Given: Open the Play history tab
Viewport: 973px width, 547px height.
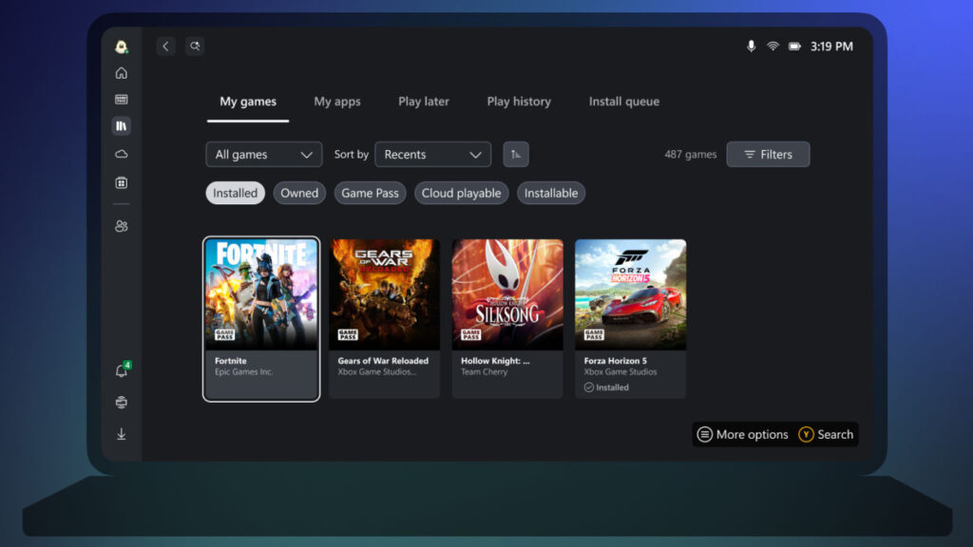Looking at the screenshot, I should [x=518, y=102].
